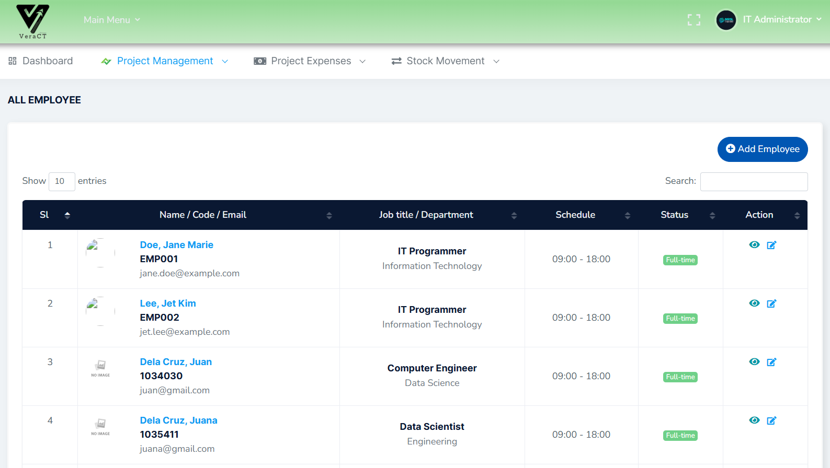
Task: Edit the Dela Cruz, Juan record
Action: point(771,362)
